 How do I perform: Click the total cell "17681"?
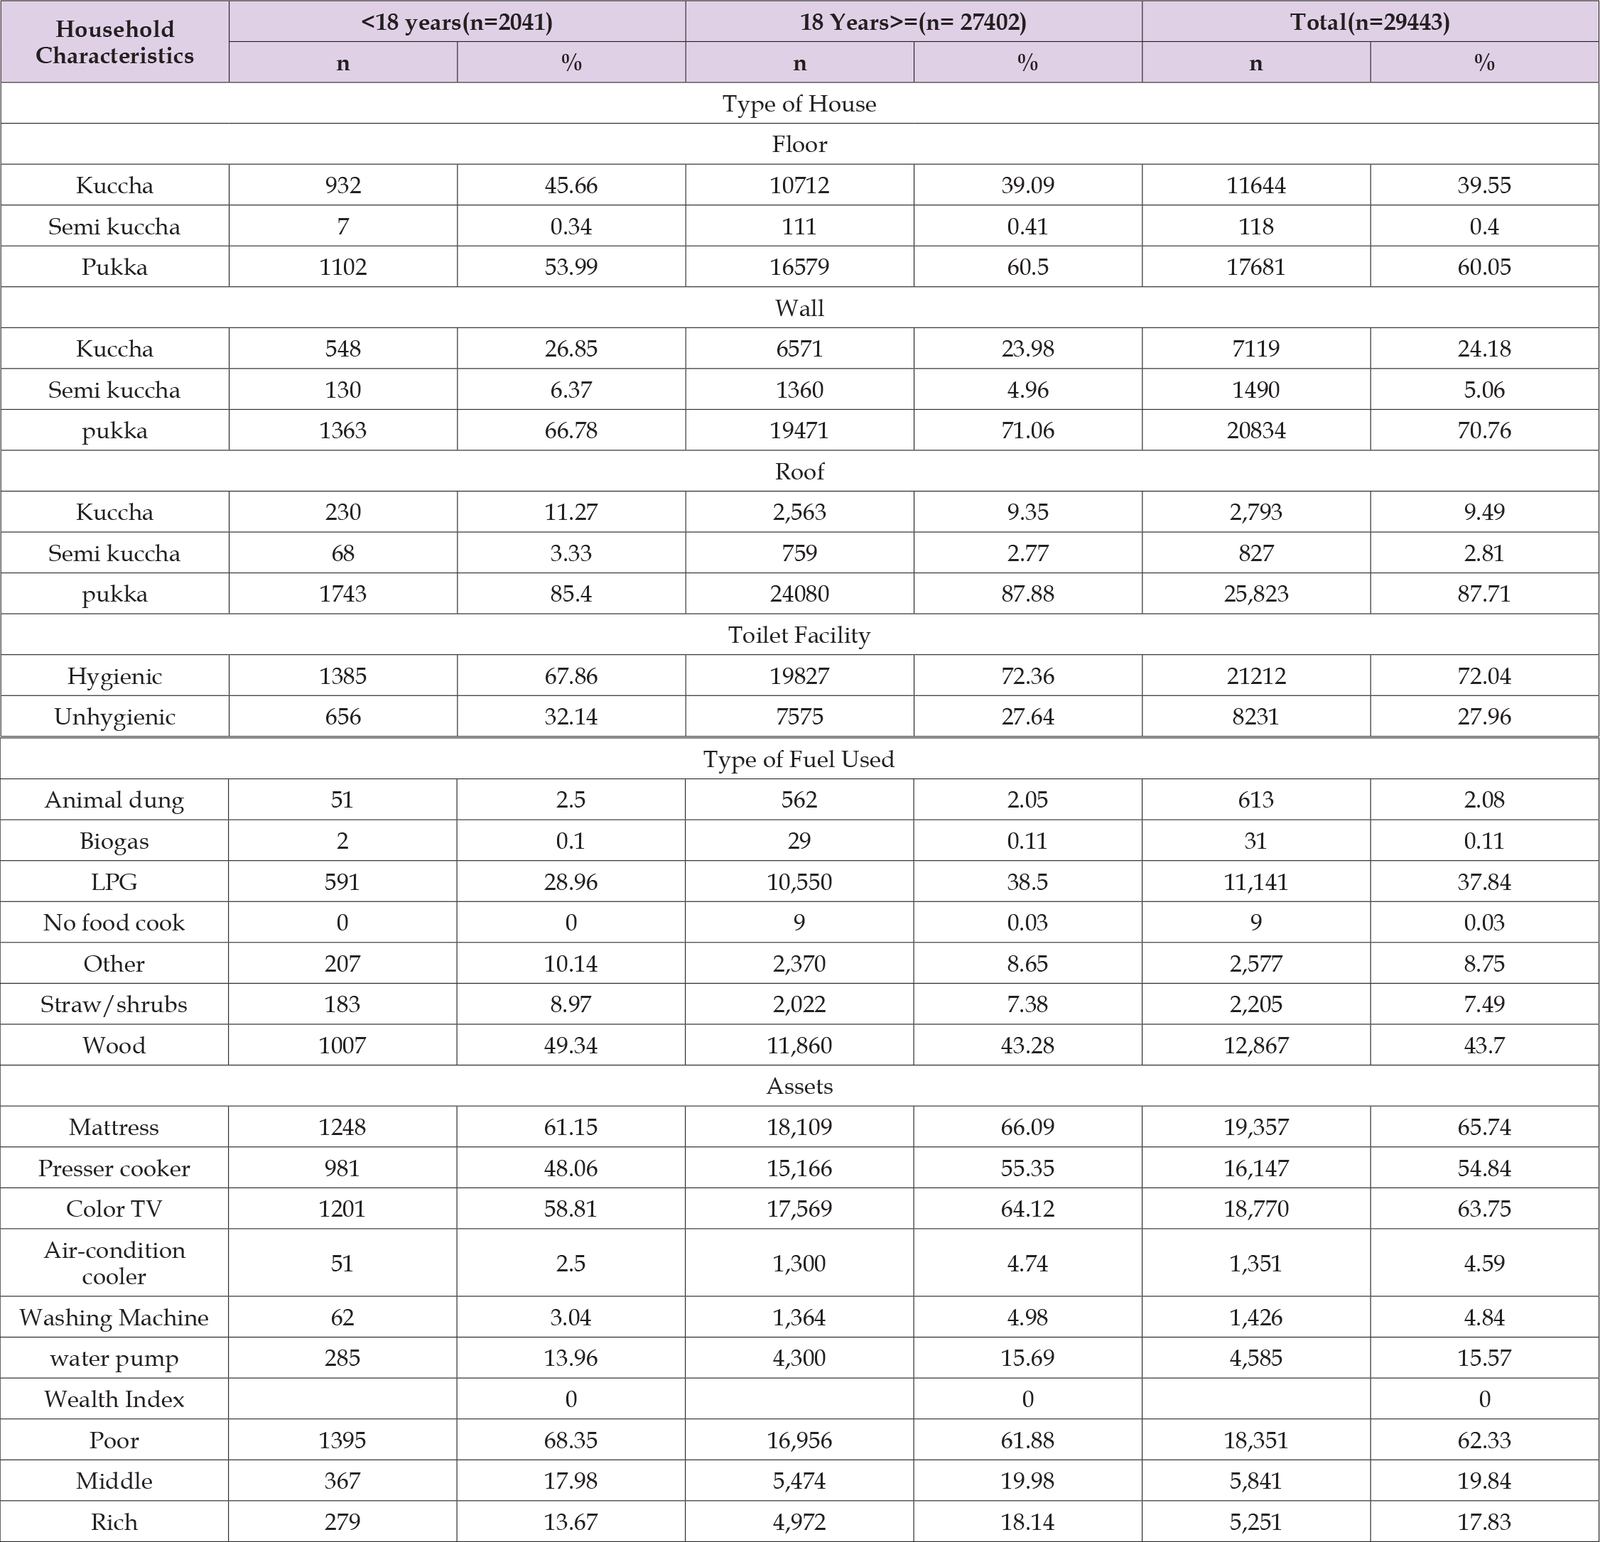(x=1255, y=267)
